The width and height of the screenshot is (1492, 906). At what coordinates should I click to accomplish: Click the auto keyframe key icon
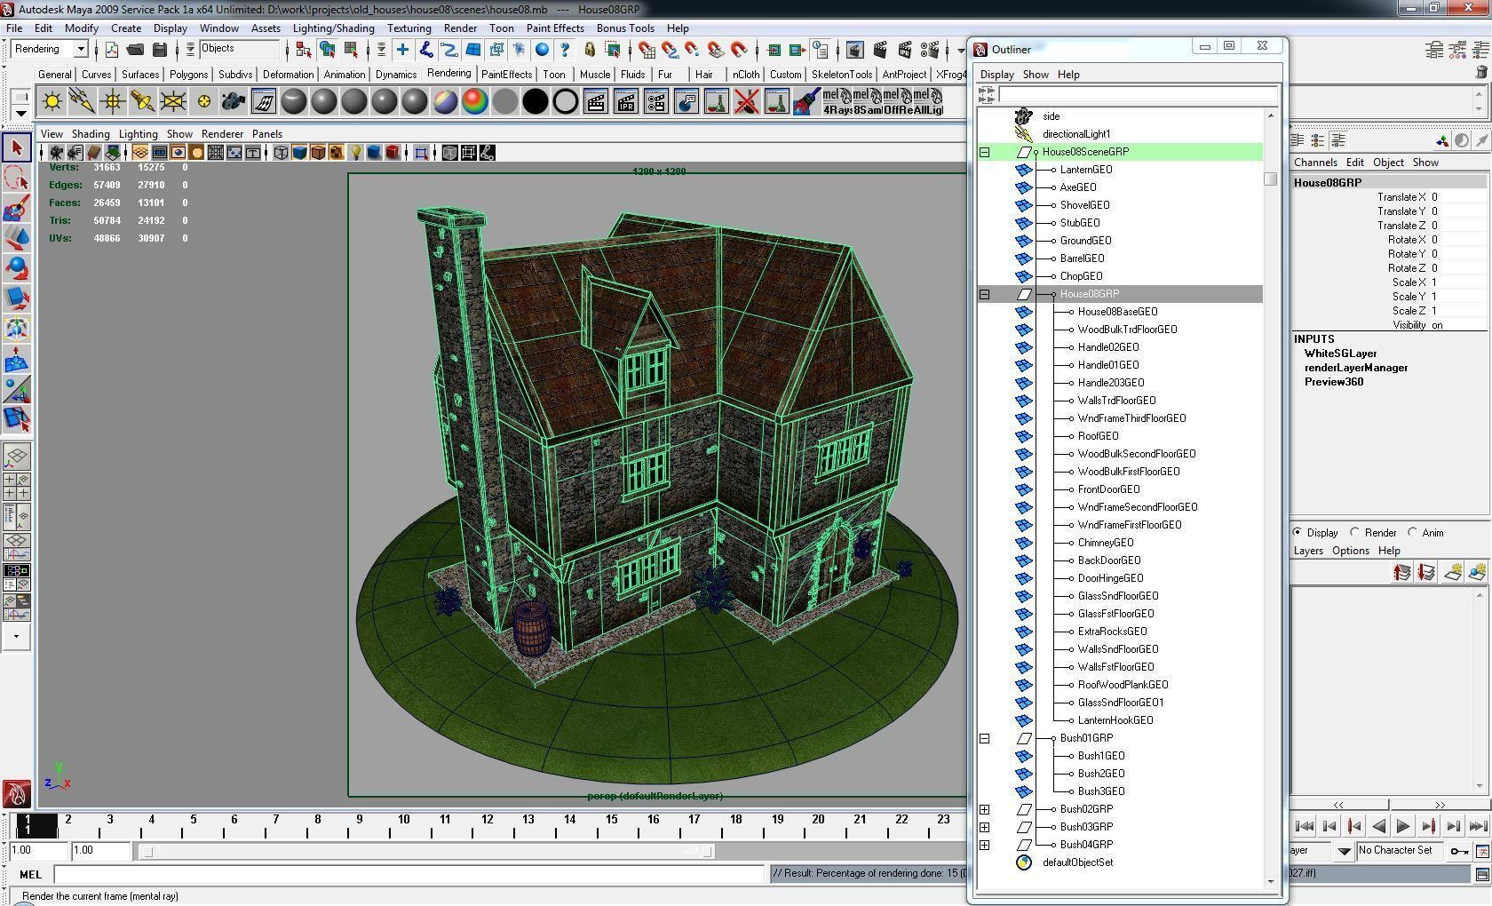pos(1458,851)
